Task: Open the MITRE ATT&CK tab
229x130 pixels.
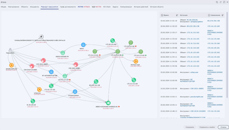Action: pos(84,7)
